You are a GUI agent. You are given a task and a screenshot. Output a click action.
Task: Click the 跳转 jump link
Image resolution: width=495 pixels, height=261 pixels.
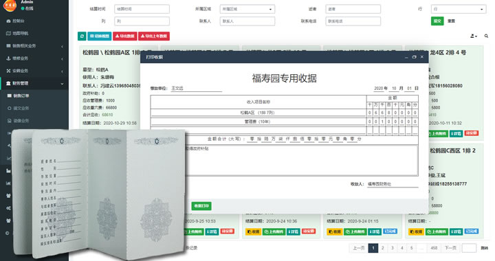click(485, 248)
